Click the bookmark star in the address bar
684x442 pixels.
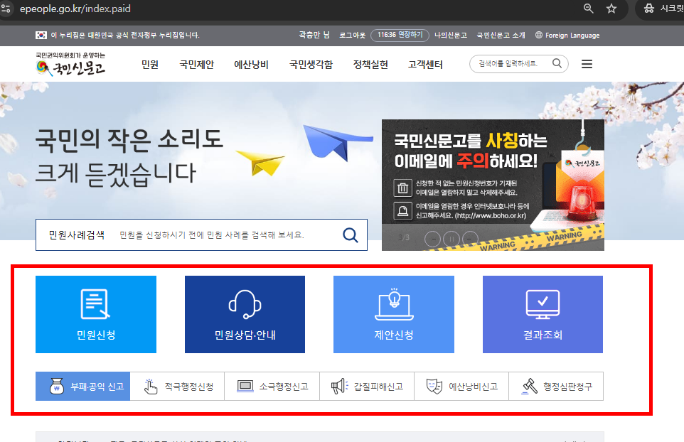point(612,10)
